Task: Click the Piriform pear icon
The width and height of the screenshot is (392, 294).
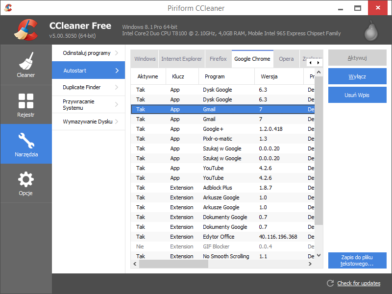Action: (x=371, y=31)
